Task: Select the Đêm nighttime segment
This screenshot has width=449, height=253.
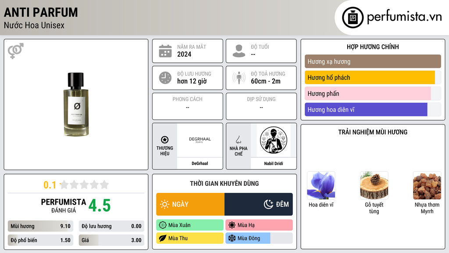Action: 259,204
